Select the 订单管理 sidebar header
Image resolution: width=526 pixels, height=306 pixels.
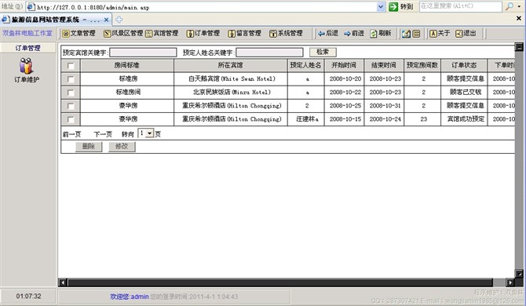click(x=27, y=48)
